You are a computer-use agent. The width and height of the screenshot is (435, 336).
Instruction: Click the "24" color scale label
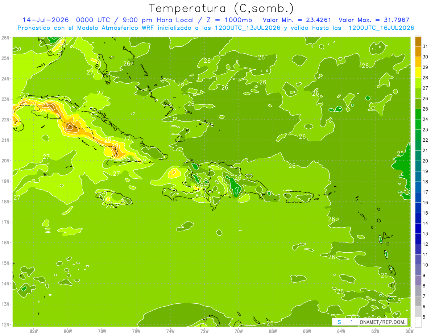tap(426, 119)
